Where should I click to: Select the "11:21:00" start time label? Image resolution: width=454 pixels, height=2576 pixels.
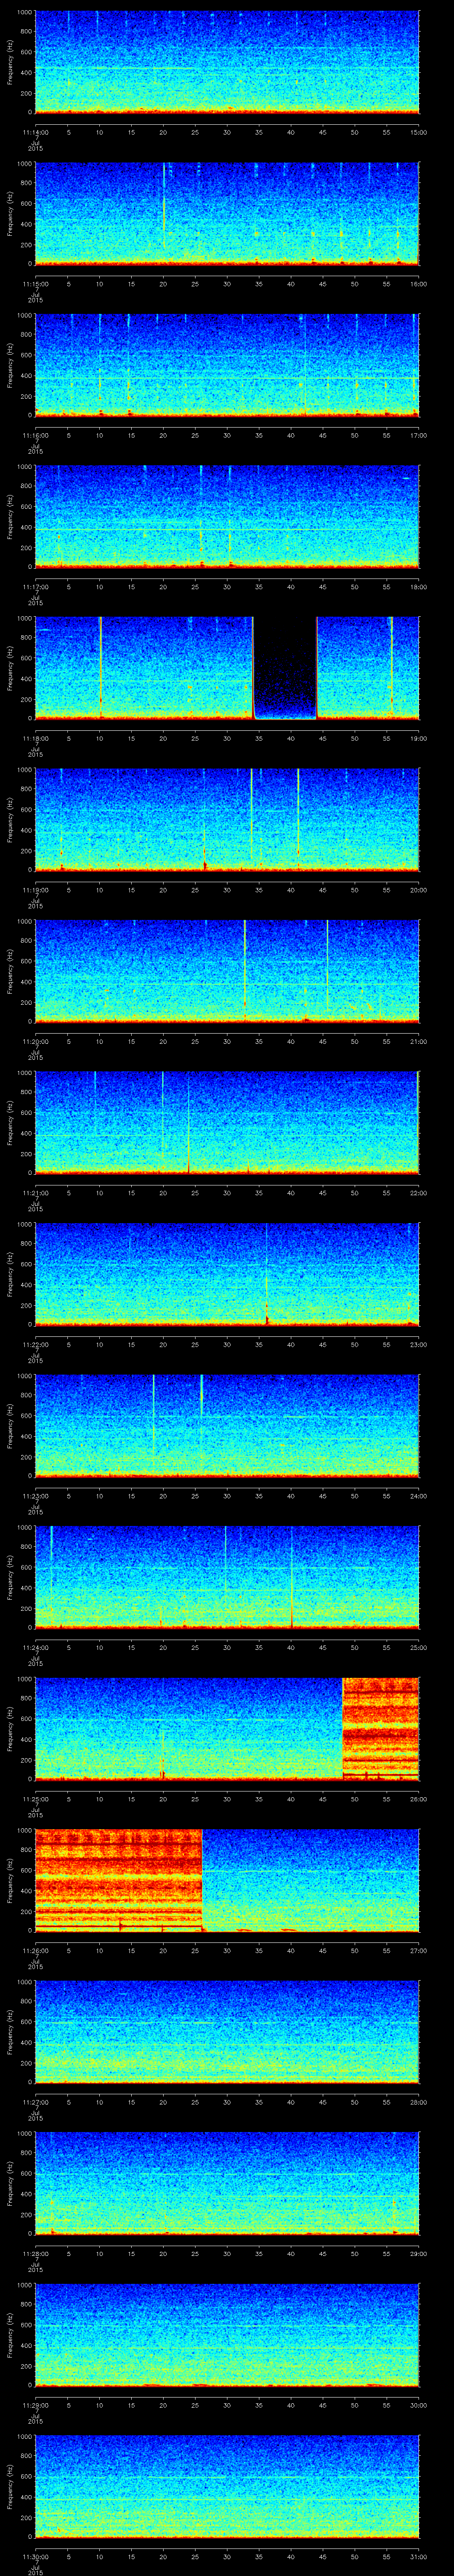coord(35,1193)
